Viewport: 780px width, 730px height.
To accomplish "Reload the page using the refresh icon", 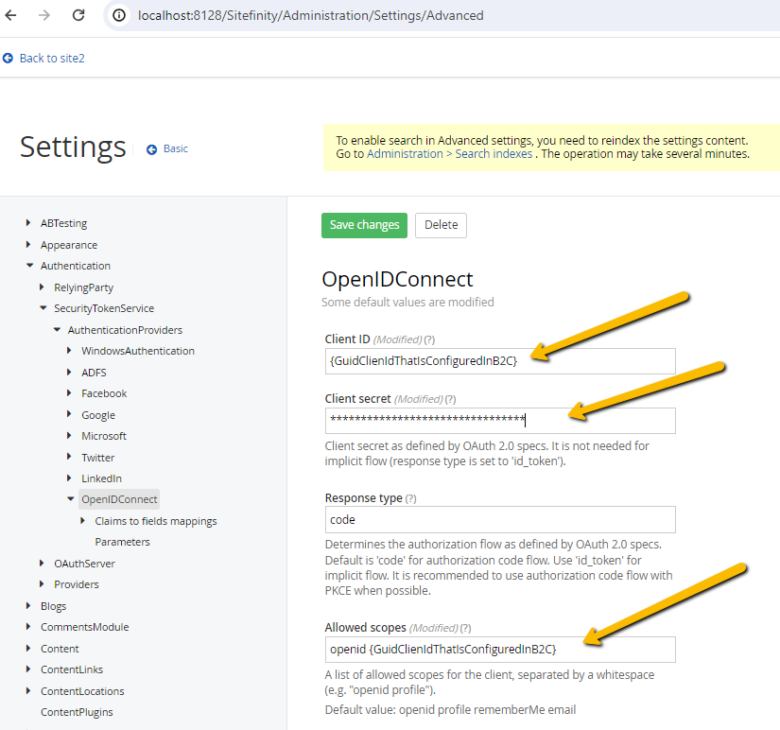I will pyautogui.click(x=78, y=15).
